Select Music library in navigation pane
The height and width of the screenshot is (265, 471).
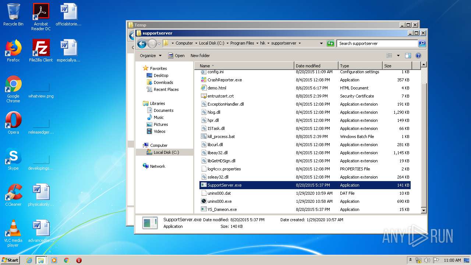(x=155, y=117)
